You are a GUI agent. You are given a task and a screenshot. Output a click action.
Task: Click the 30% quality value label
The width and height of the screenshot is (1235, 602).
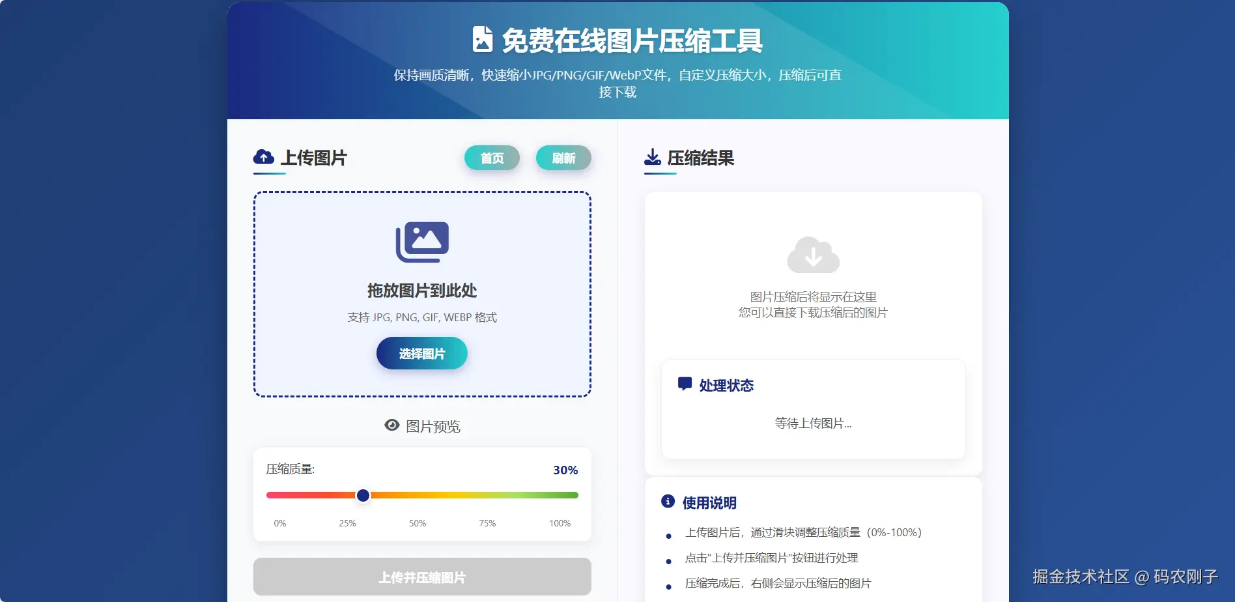click(x=564, y=470)
